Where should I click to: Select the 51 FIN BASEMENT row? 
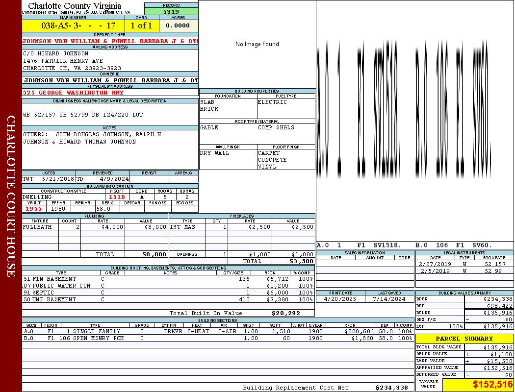tap(168, 279)
